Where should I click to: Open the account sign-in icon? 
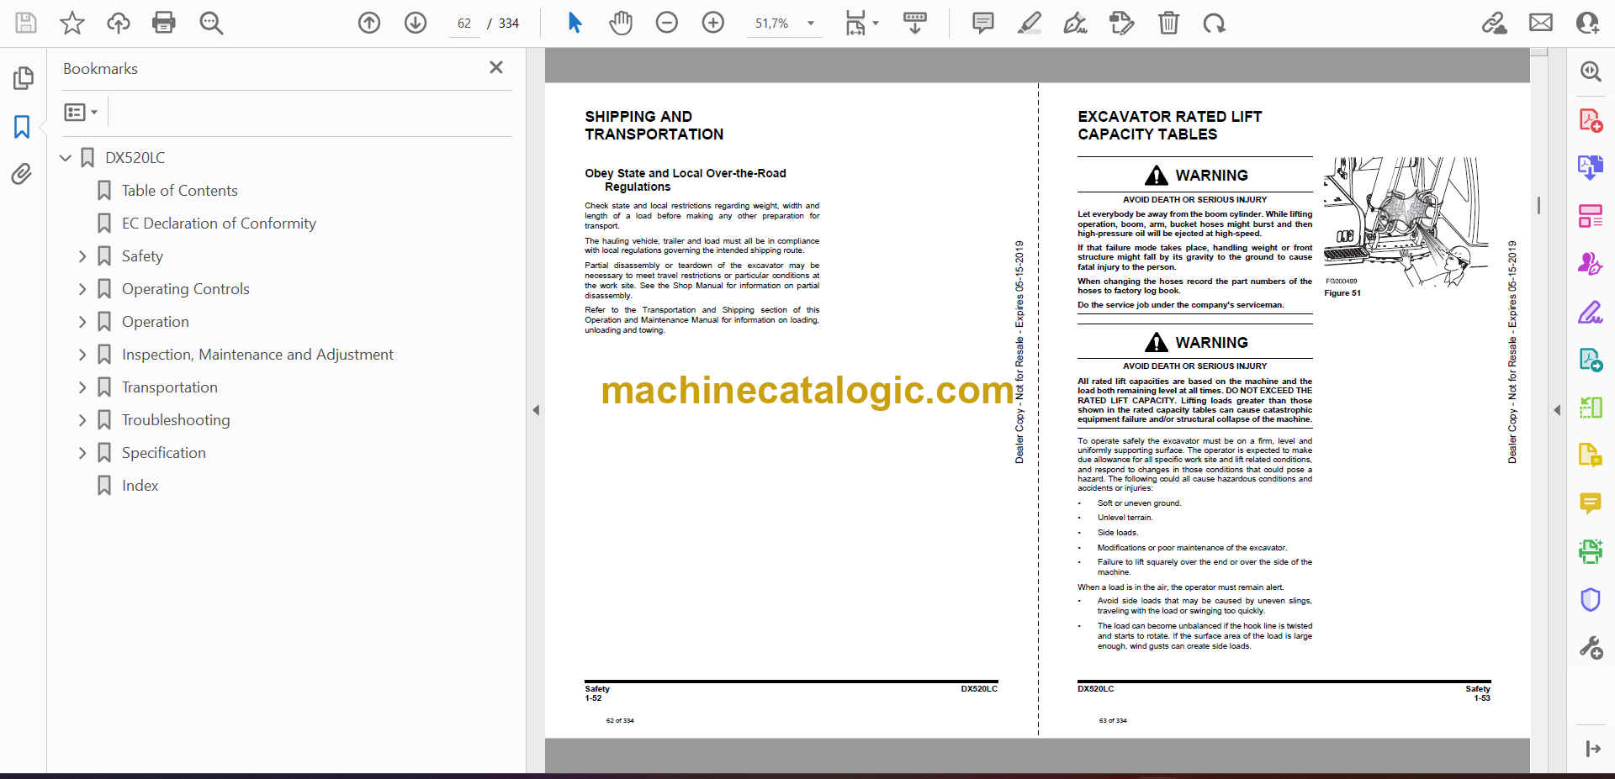[1587, 23]
